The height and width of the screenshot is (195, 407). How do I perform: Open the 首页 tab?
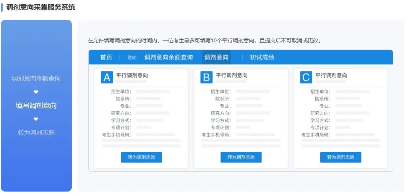[x=106, y=57]
